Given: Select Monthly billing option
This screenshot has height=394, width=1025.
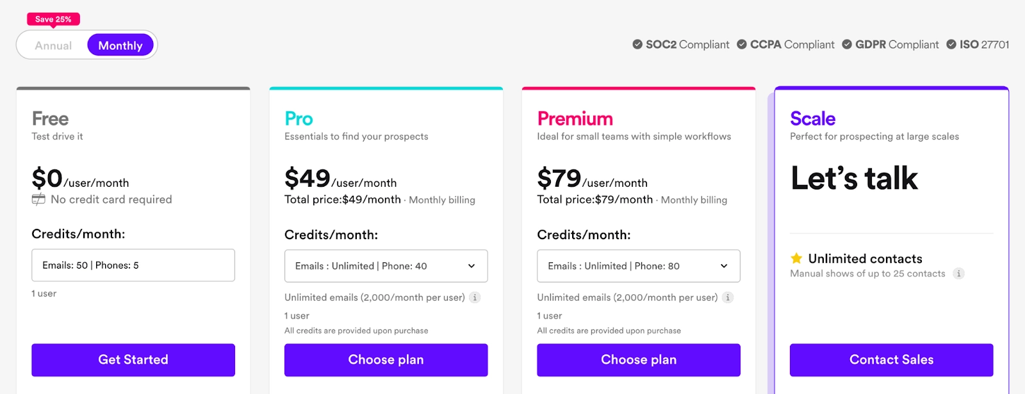Looking at the screenshot, I should click(x=120, y=45).
